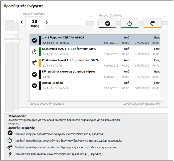Select the ΤΣΙΓΑΡΑ ASSOS promotion row
174x161 pixels.
click(x=95, y=40)
